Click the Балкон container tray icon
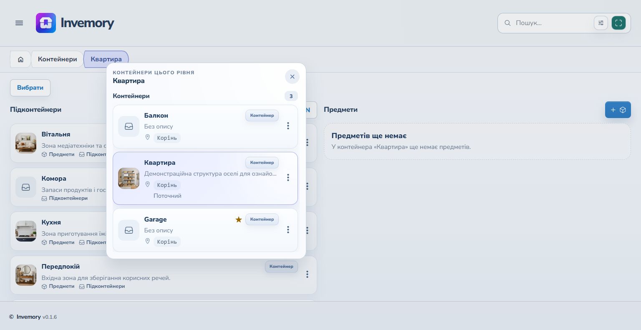641x330 pixels. [129, 126]
